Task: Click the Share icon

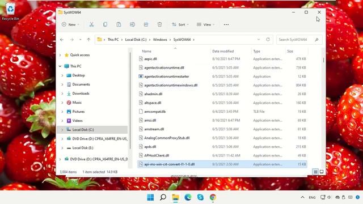Action: pyautogui.click(x=146, y=24)
